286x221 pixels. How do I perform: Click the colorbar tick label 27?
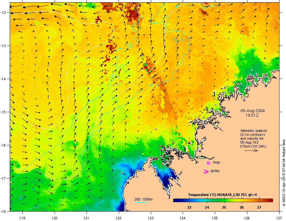259,207
